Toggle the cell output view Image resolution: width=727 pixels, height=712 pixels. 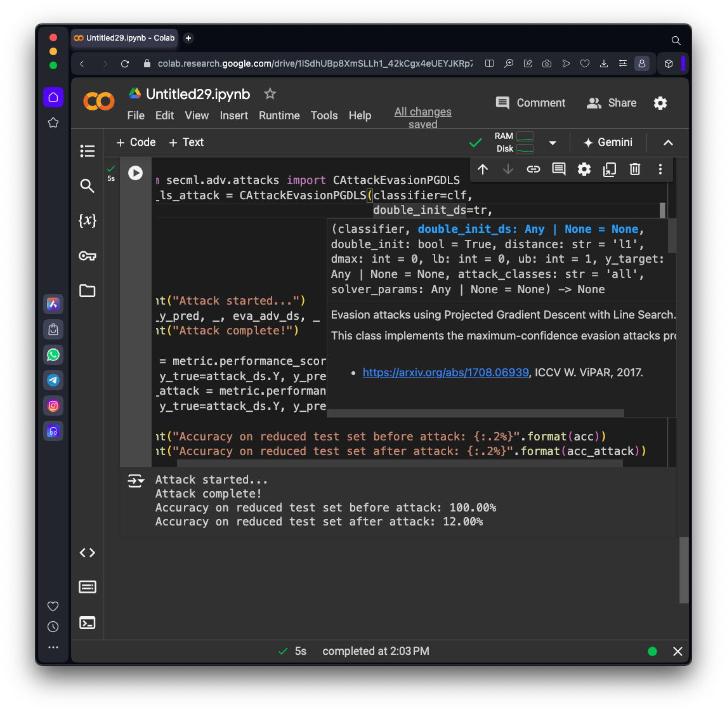(x=136, y=481)
